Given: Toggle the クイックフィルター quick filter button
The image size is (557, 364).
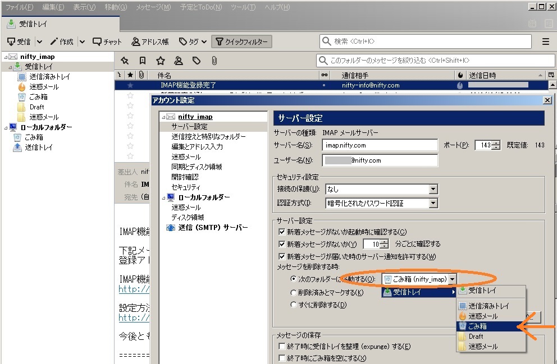Looking at the screenshot, I should (x=241, y=42).
